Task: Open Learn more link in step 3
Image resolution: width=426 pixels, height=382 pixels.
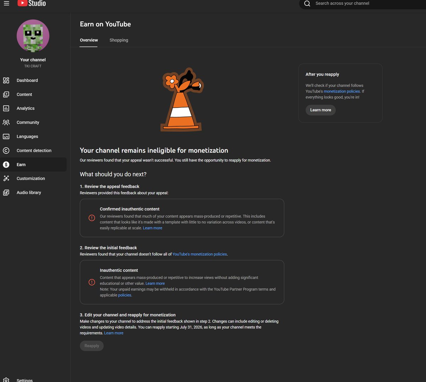Action: click(114, 333)
